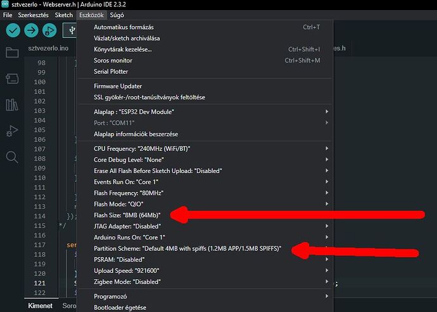Open Serial Plotter

[205, 71]
